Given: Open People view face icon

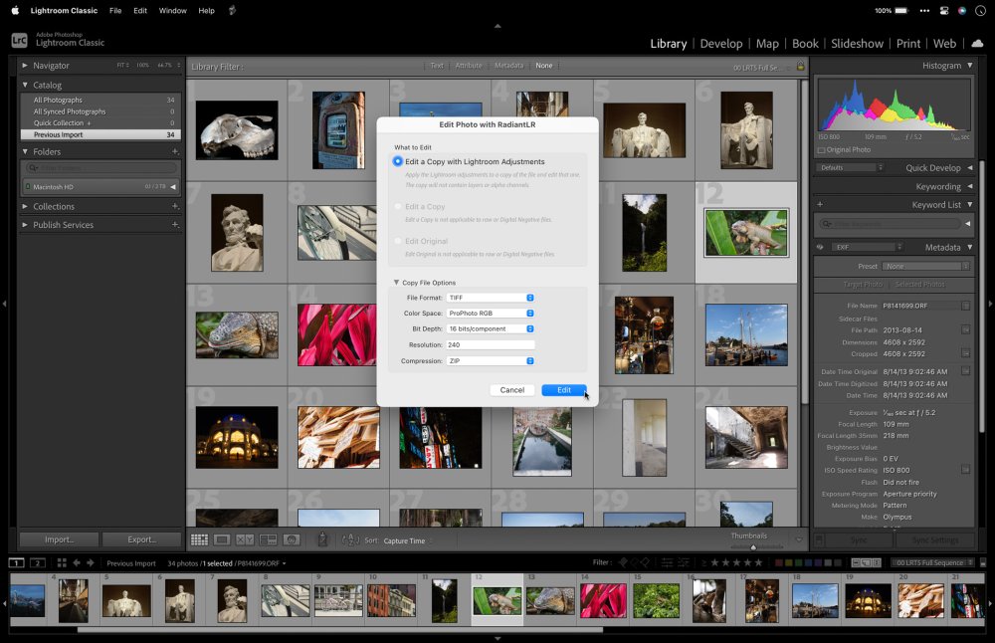Looking at the screenshot, I should [x=291, y=539].
